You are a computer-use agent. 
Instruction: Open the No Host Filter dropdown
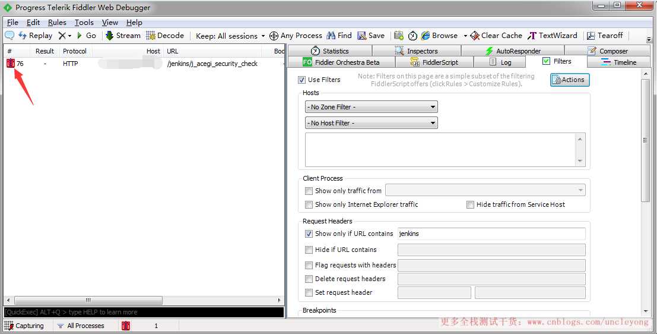pos(372,123)
